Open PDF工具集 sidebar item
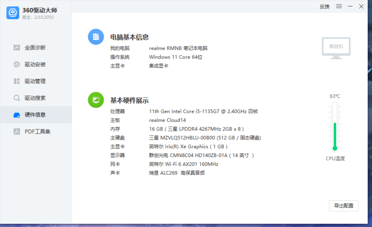This screenshot has width=372, height=227. click(36, 132)
